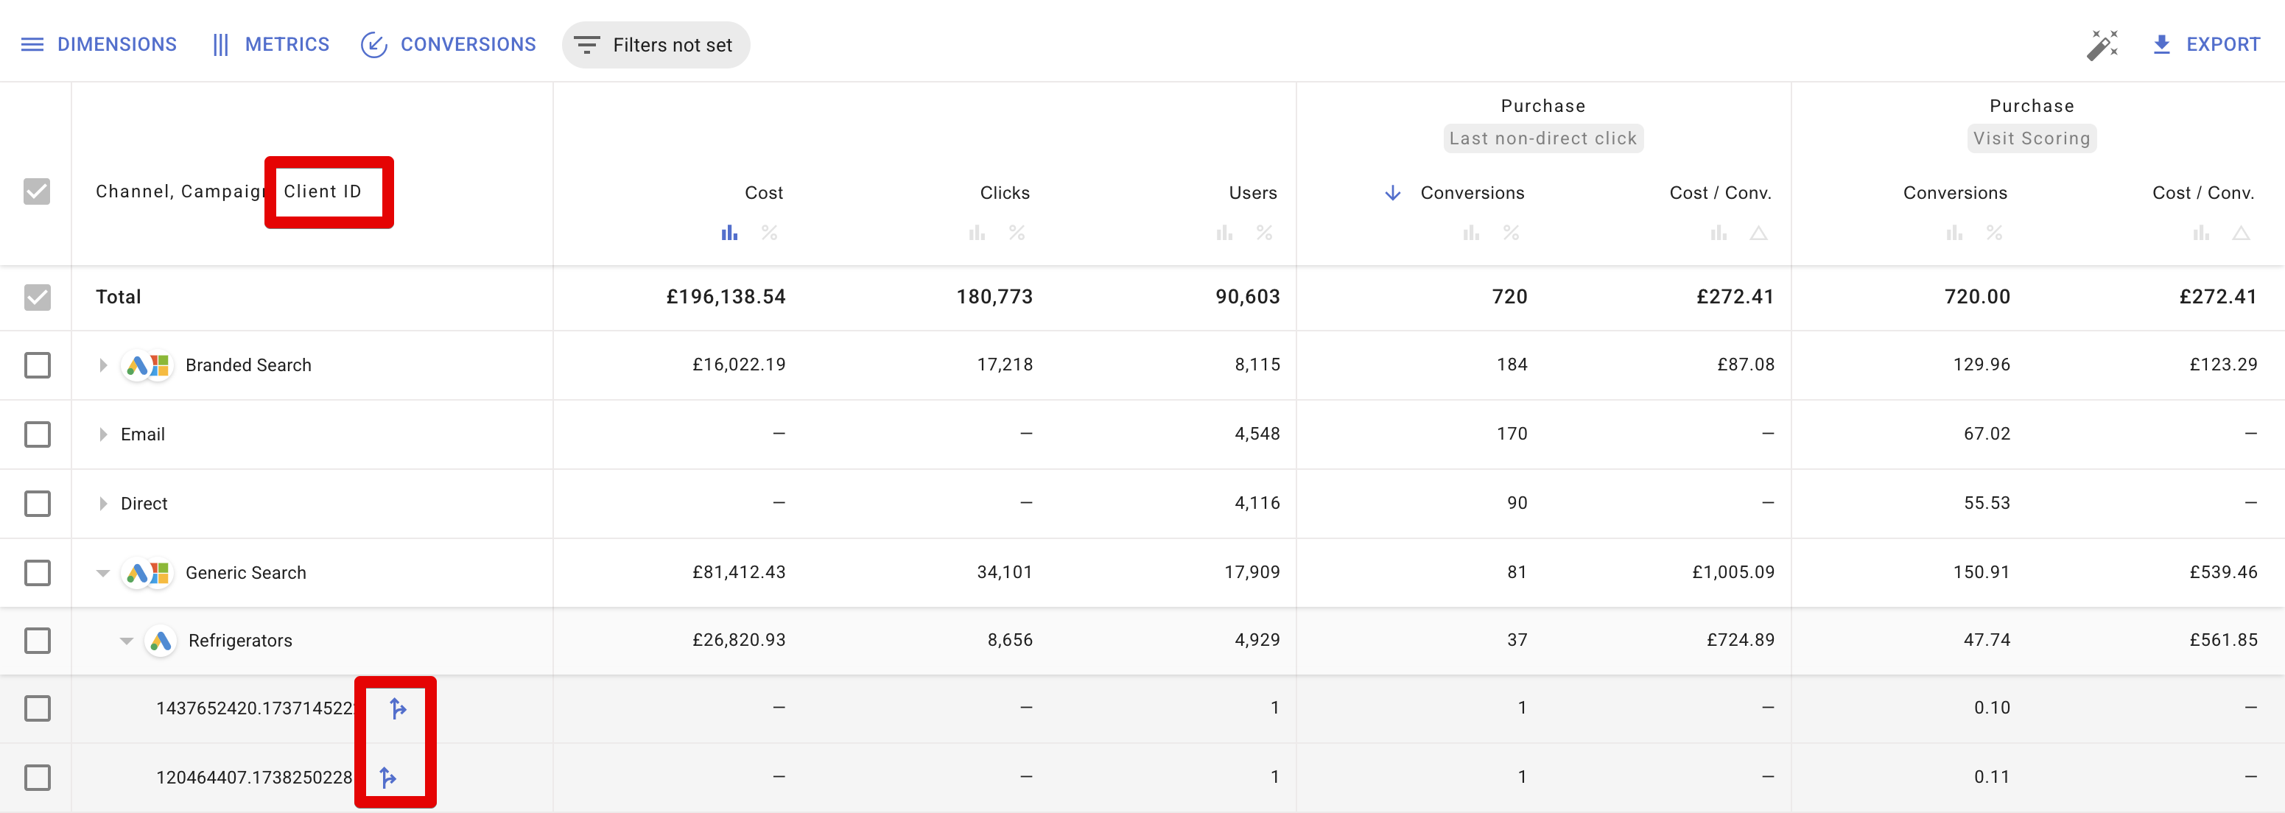Select the Conversions attribution icon

(x=374, y=43)
